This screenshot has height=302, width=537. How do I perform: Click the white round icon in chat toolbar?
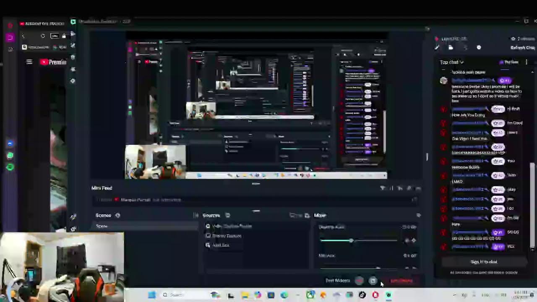[x=479, y=48]
